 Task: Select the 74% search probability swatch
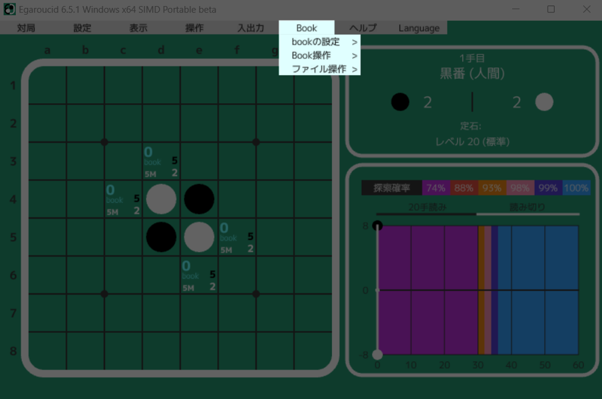(x=436, y=188)
